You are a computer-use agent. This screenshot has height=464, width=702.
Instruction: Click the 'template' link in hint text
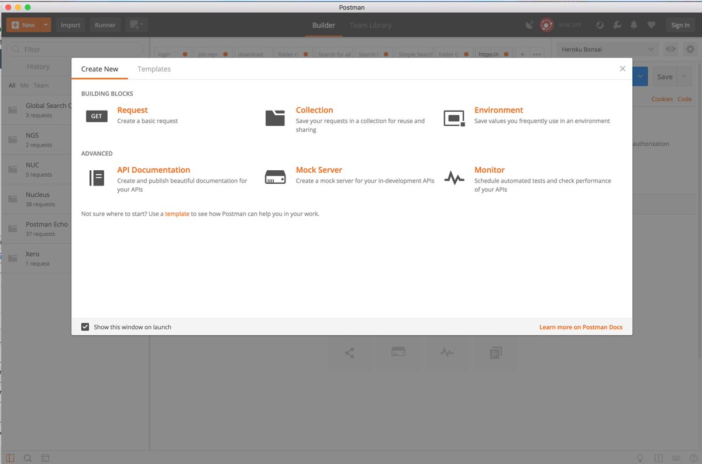(177, 214)
